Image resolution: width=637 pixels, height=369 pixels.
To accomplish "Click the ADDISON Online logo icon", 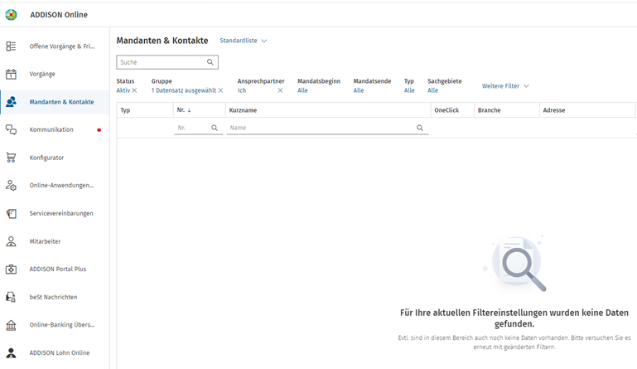I will [12, 15].
